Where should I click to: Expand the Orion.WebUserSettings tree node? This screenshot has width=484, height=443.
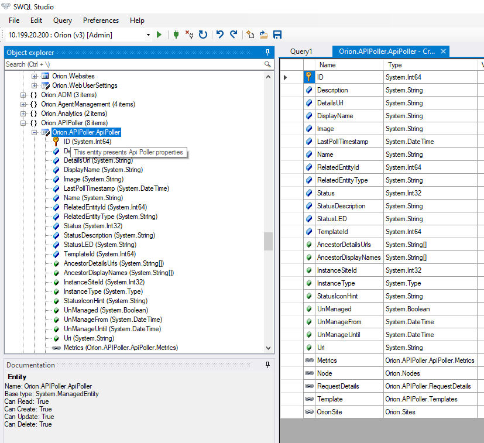pos(34,85)
